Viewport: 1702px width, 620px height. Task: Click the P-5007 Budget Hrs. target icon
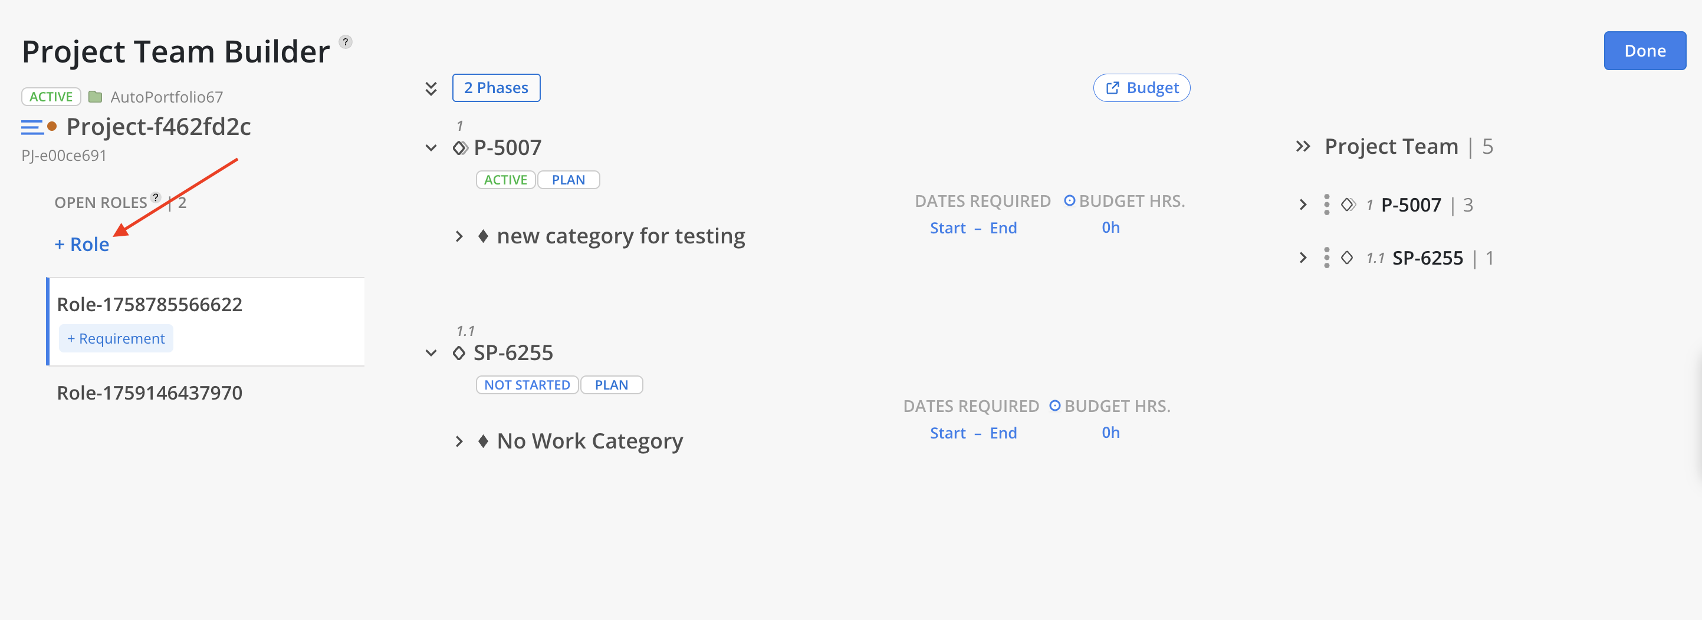coord(1069,201)
